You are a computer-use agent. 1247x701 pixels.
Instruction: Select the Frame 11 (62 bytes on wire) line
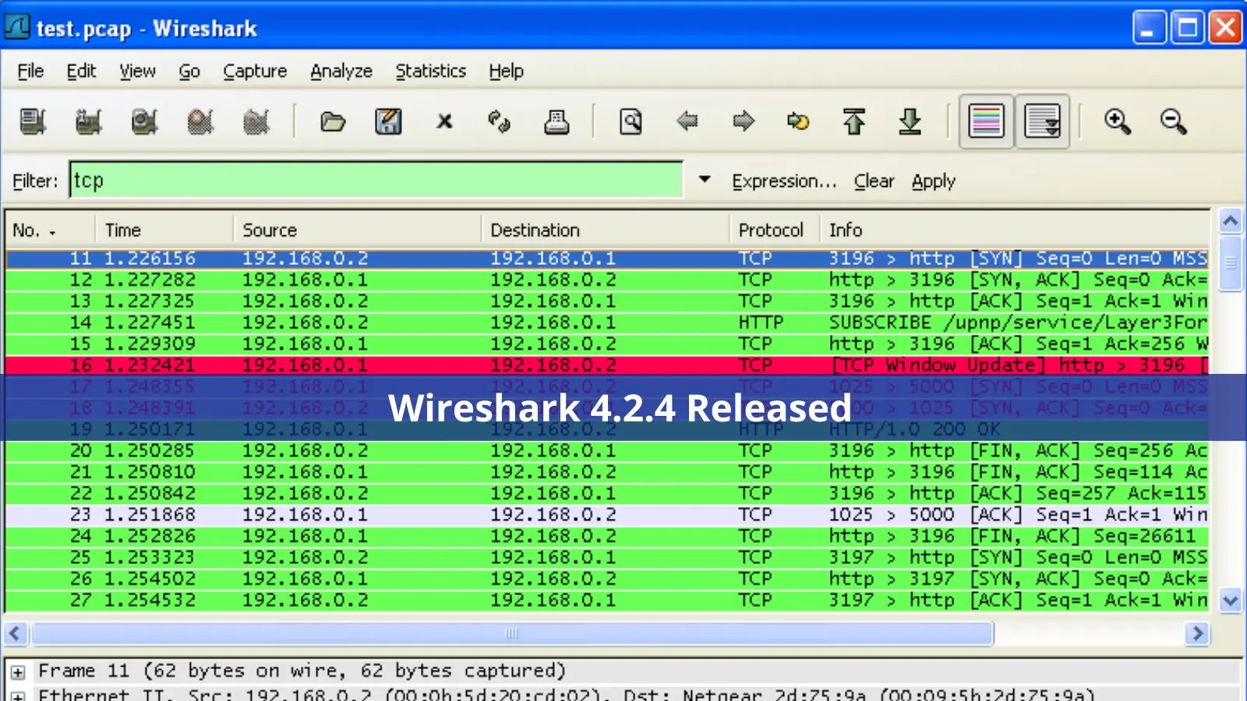302,671
